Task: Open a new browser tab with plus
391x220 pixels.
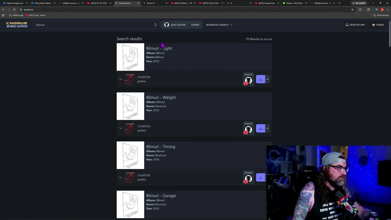Action: 339,3
